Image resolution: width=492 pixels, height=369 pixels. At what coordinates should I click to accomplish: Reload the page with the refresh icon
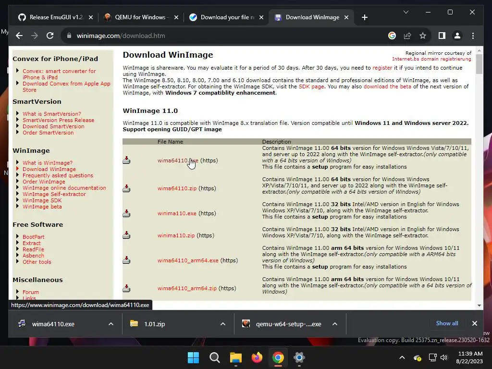50,36
